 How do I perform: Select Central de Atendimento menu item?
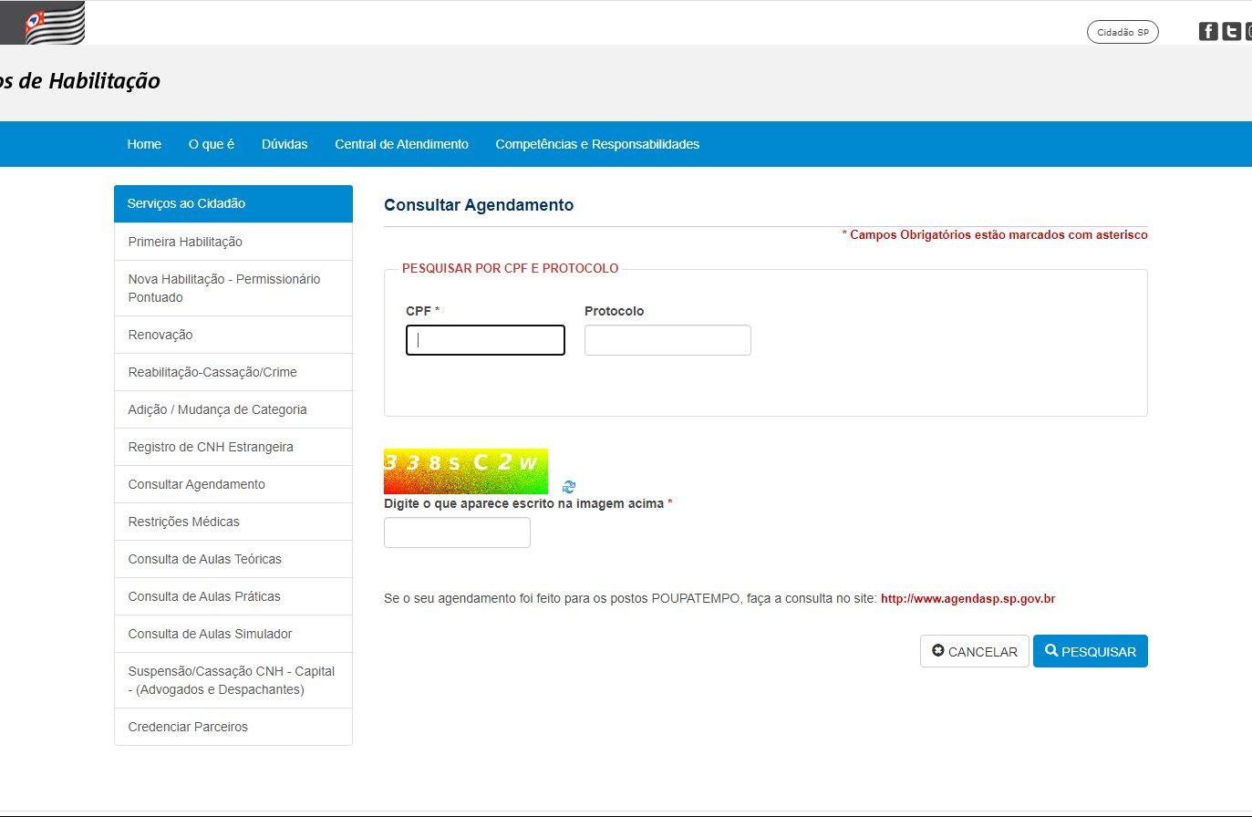[401, 144]
